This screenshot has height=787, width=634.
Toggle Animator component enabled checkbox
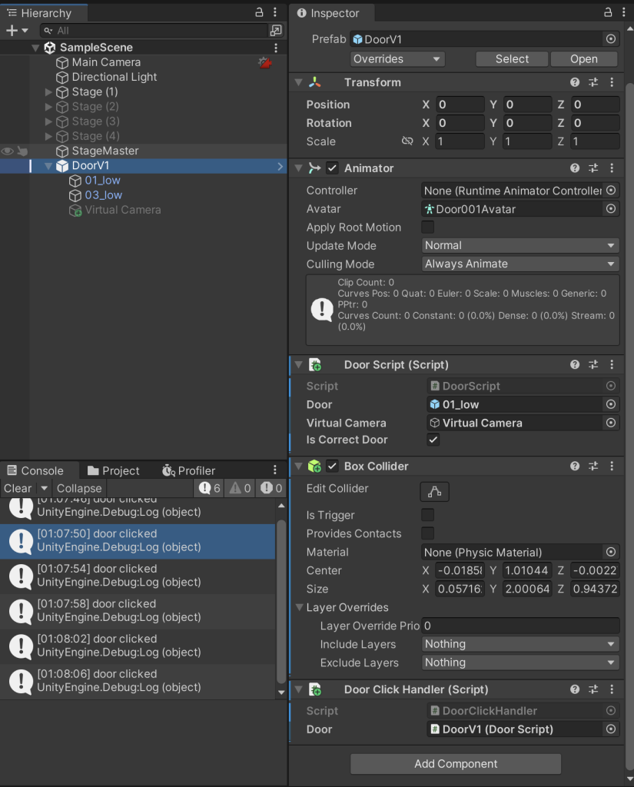(x=332, y=168)
